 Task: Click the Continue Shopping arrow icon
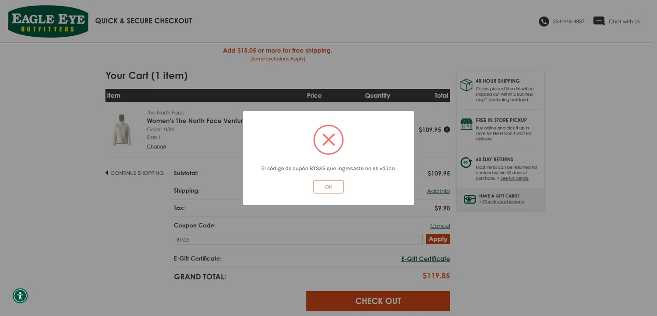click(107, 173)
